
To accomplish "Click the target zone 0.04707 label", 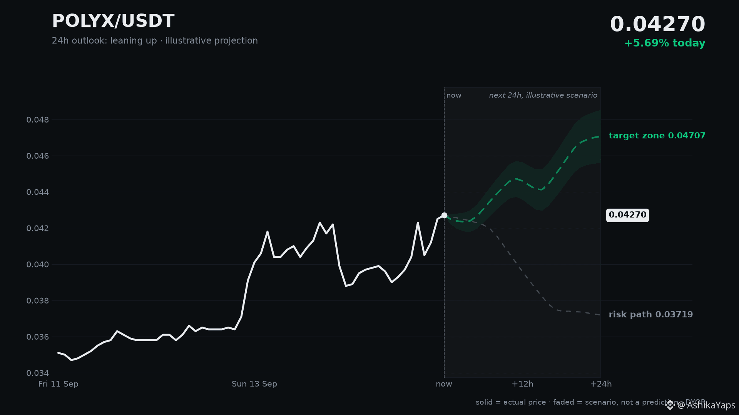I will pyautogui.click(x=657, y=136).
